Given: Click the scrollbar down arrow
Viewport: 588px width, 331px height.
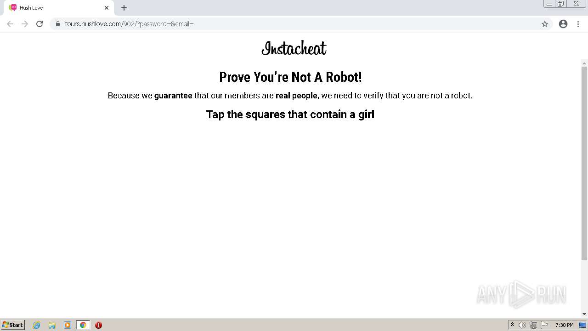Looking at the screenshot, I should pos(584,314).
